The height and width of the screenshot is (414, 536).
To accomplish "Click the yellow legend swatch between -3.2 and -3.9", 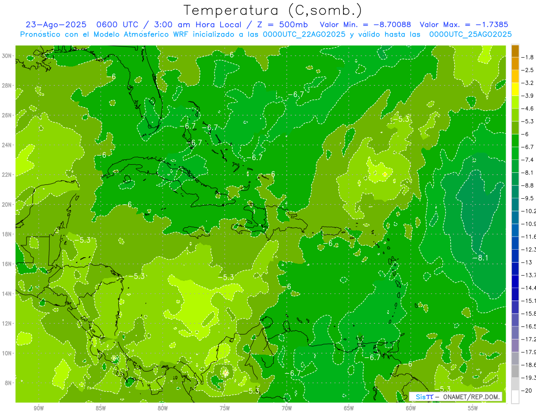I will [515, 89].
